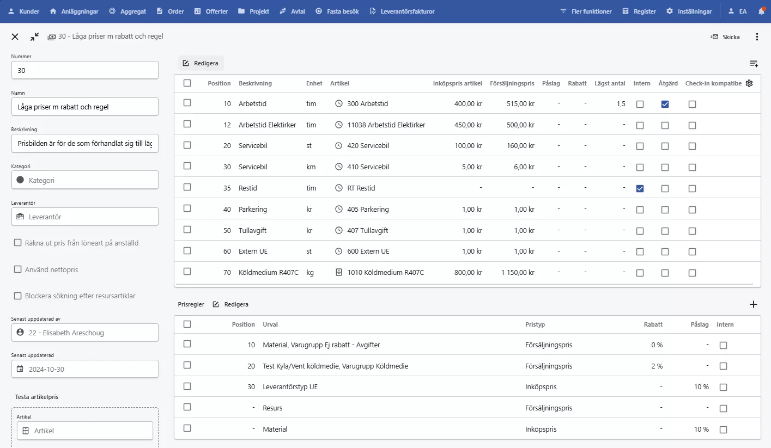The height and width of the screenshot is (448, 771).
Task: Click Redigera above the article table
Action: (x=201, y=63)
